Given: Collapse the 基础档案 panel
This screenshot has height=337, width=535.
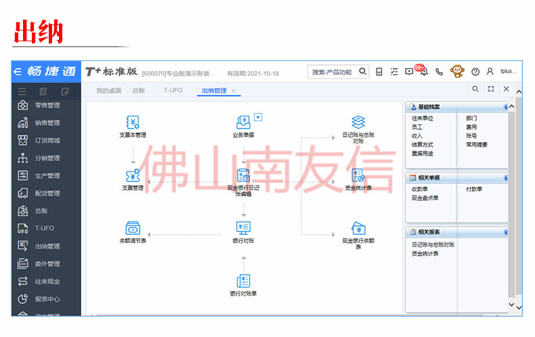Looking at the screenshot, I should 506,107.
